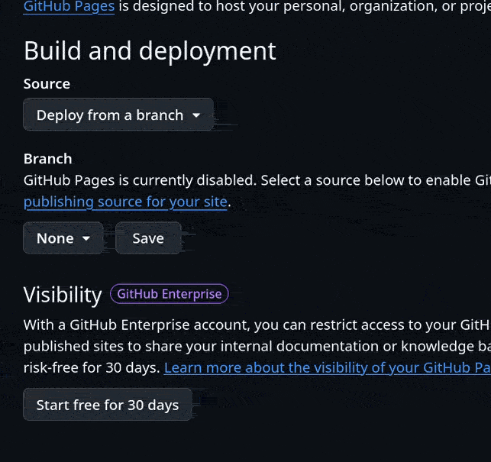Click the 'Source' label

[x=47, y=84]
